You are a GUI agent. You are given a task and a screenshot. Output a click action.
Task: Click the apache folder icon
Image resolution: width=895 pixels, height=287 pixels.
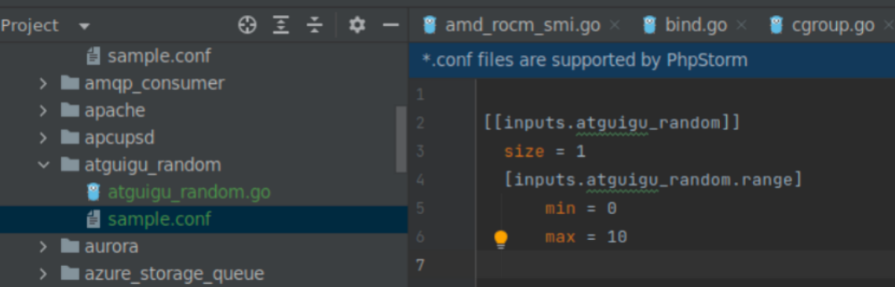(70, 110)
